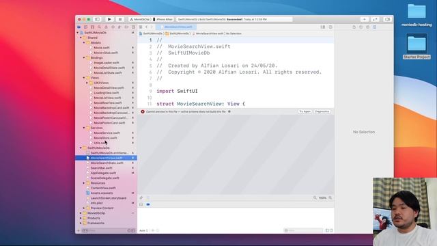The height and width of the screenshot is (246, 437).
Task: Collapse the Views group
Action: (84, 78)
